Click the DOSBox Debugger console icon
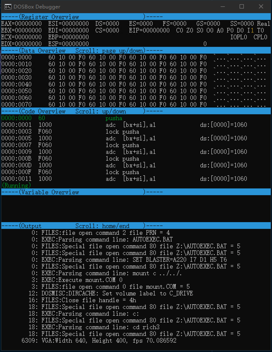The image size is (272, 352). (x=8, y=6)
